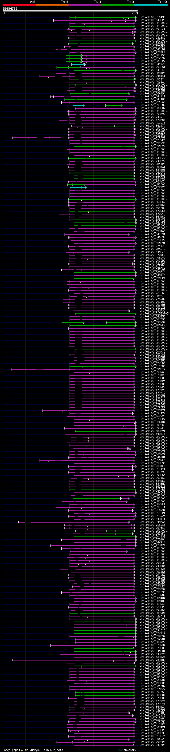Click the label UniRef100_B6AJ94
Screen dimensions: 170x752
click(x=152, y=93)
